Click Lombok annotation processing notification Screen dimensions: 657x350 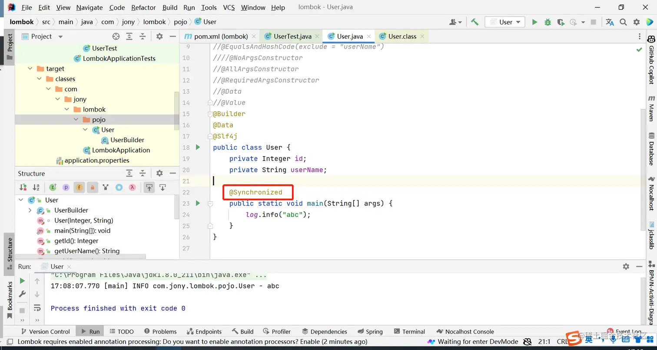[192, 342]
